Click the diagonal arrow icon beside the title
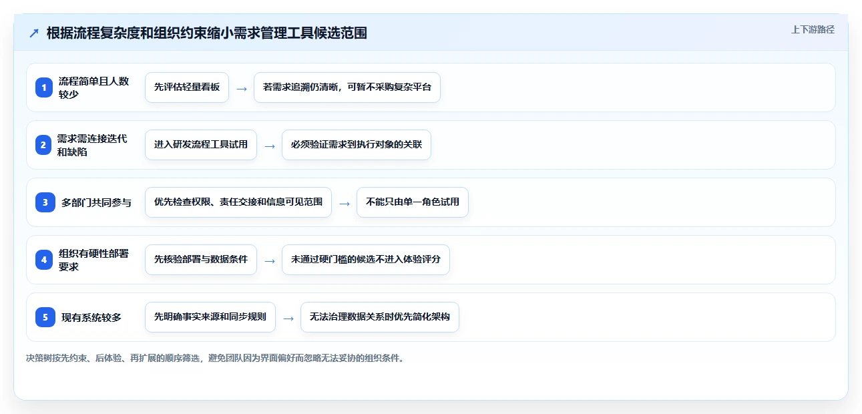 (x=34, y=33)
